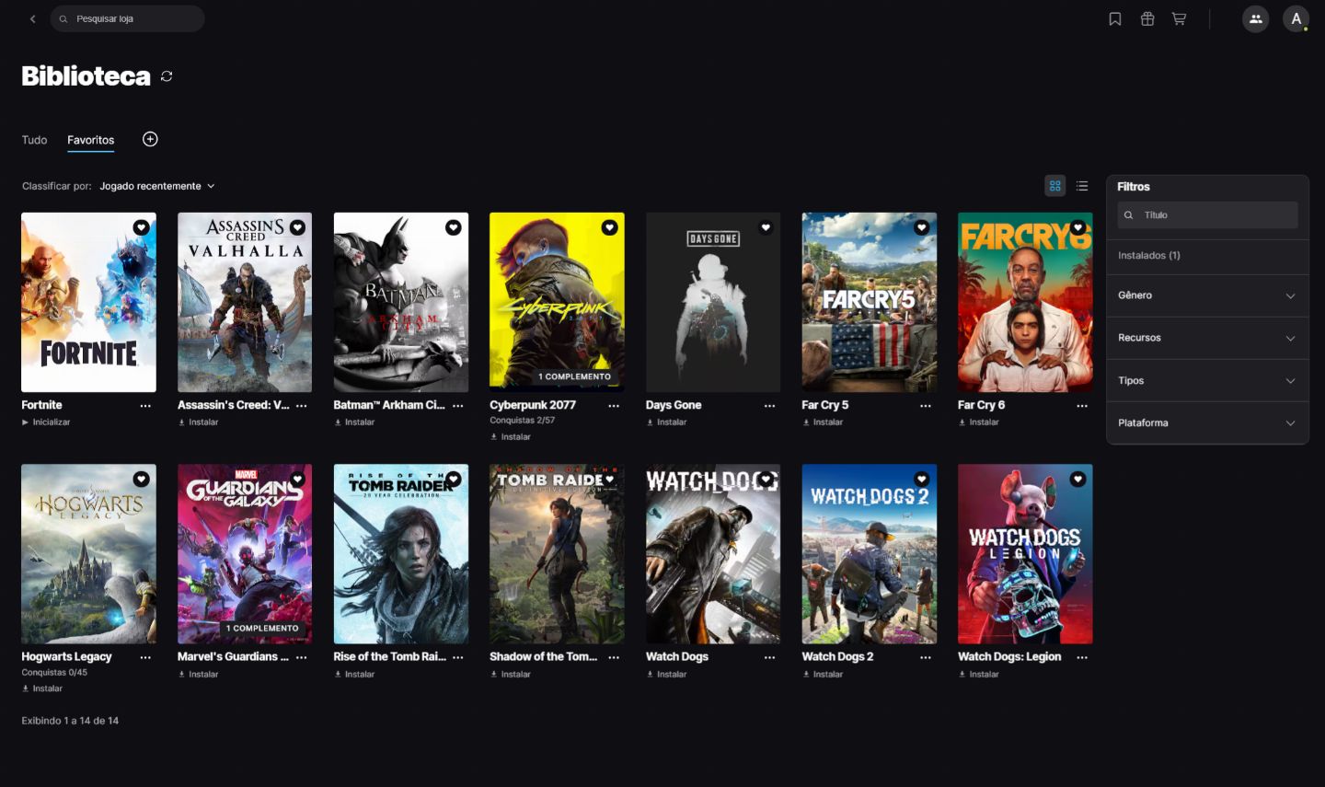Select the Favoritos tab
The width and height of the screenshot is (1325, 787).
(90, 140)
